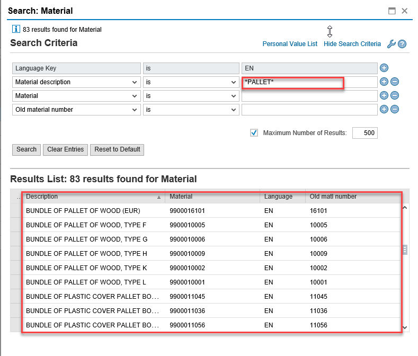Click the empty Material value field

click(309, 96)
